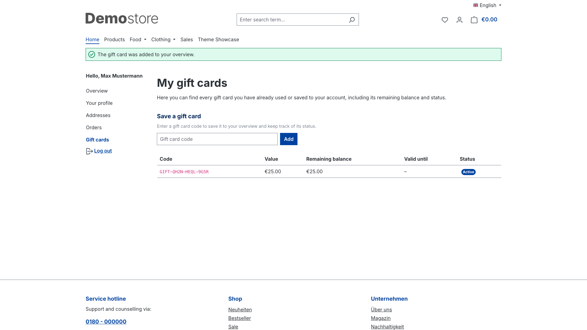The image size is (587, 330).
Task: Open the Neuheiten footer link
Action: (240, 310)
